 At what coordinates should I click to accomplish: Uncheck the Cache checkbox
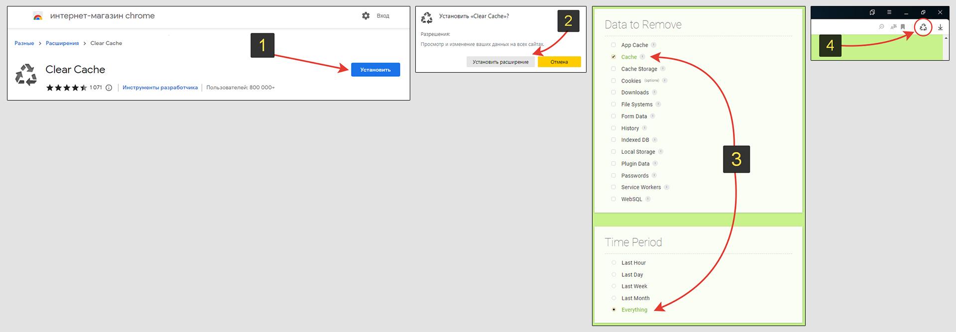613,57
